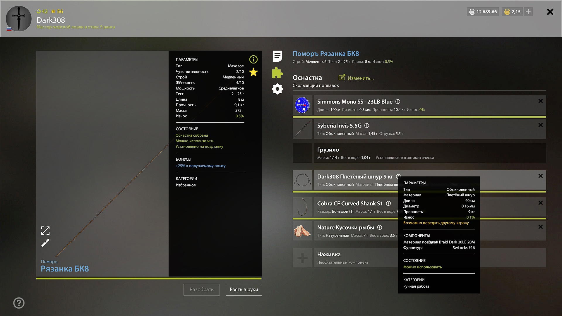This screenshot has width=562, height=316.
Task: Click the Избранное category text
Action: [x=186, y=185]
